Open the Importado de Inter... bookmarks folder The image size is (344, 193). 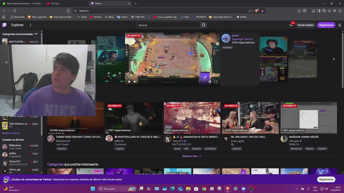pyautogui.click(x=61, y=17)
